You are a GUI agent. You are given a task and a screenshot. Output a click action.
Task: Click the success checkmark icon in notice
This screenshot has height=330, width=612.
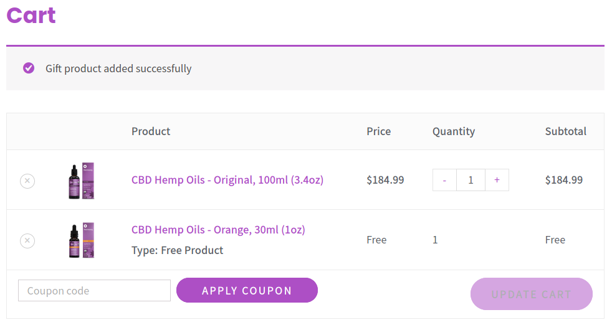tap(29, 68)
